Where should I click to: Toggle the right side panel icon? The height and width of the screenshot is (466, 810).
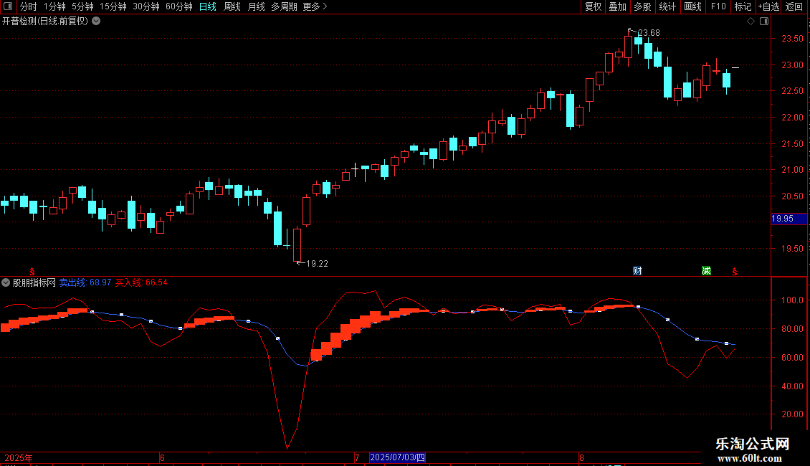point(764,22)
